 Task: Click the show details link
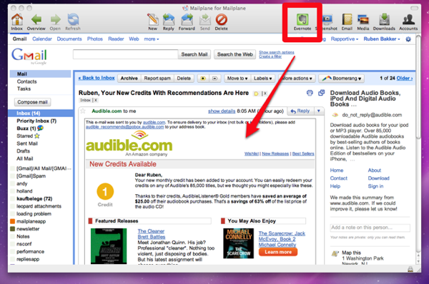(222, 111)
